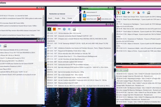
Task: Open chart icon in the Cdiscount deals widget
Action: (5, 46)
